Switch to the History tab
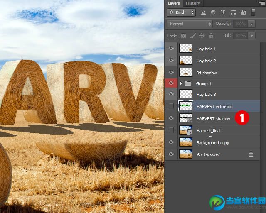Screen dimensions: 266x213 (x=193, y=3)
